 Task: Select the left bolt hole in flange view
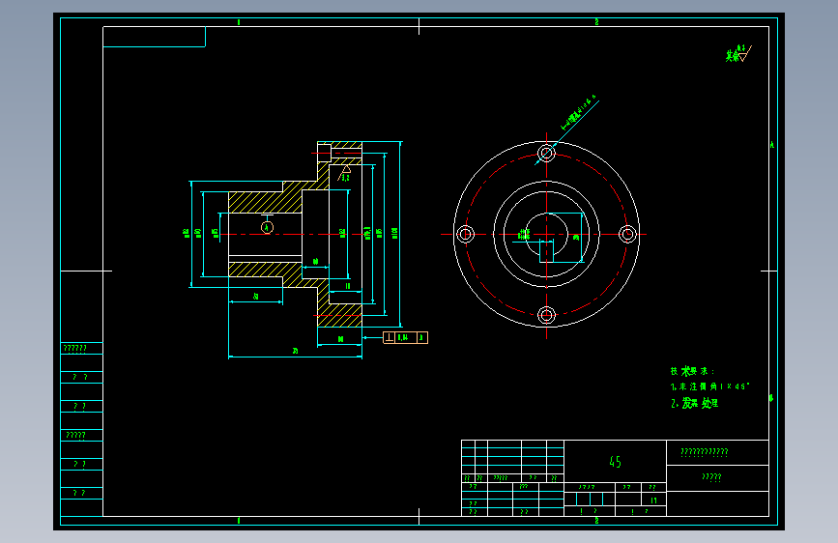pos(466,234)
